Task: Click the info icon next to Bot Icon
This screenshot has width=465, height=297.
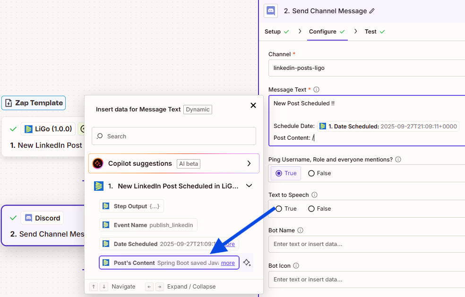Action: (x=295, y=265)
